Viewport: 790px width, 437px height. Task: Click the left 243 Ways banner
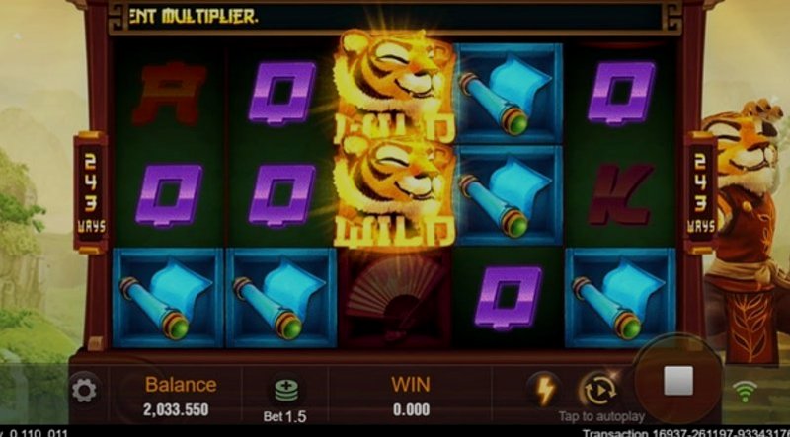click(x=91, y=192)
